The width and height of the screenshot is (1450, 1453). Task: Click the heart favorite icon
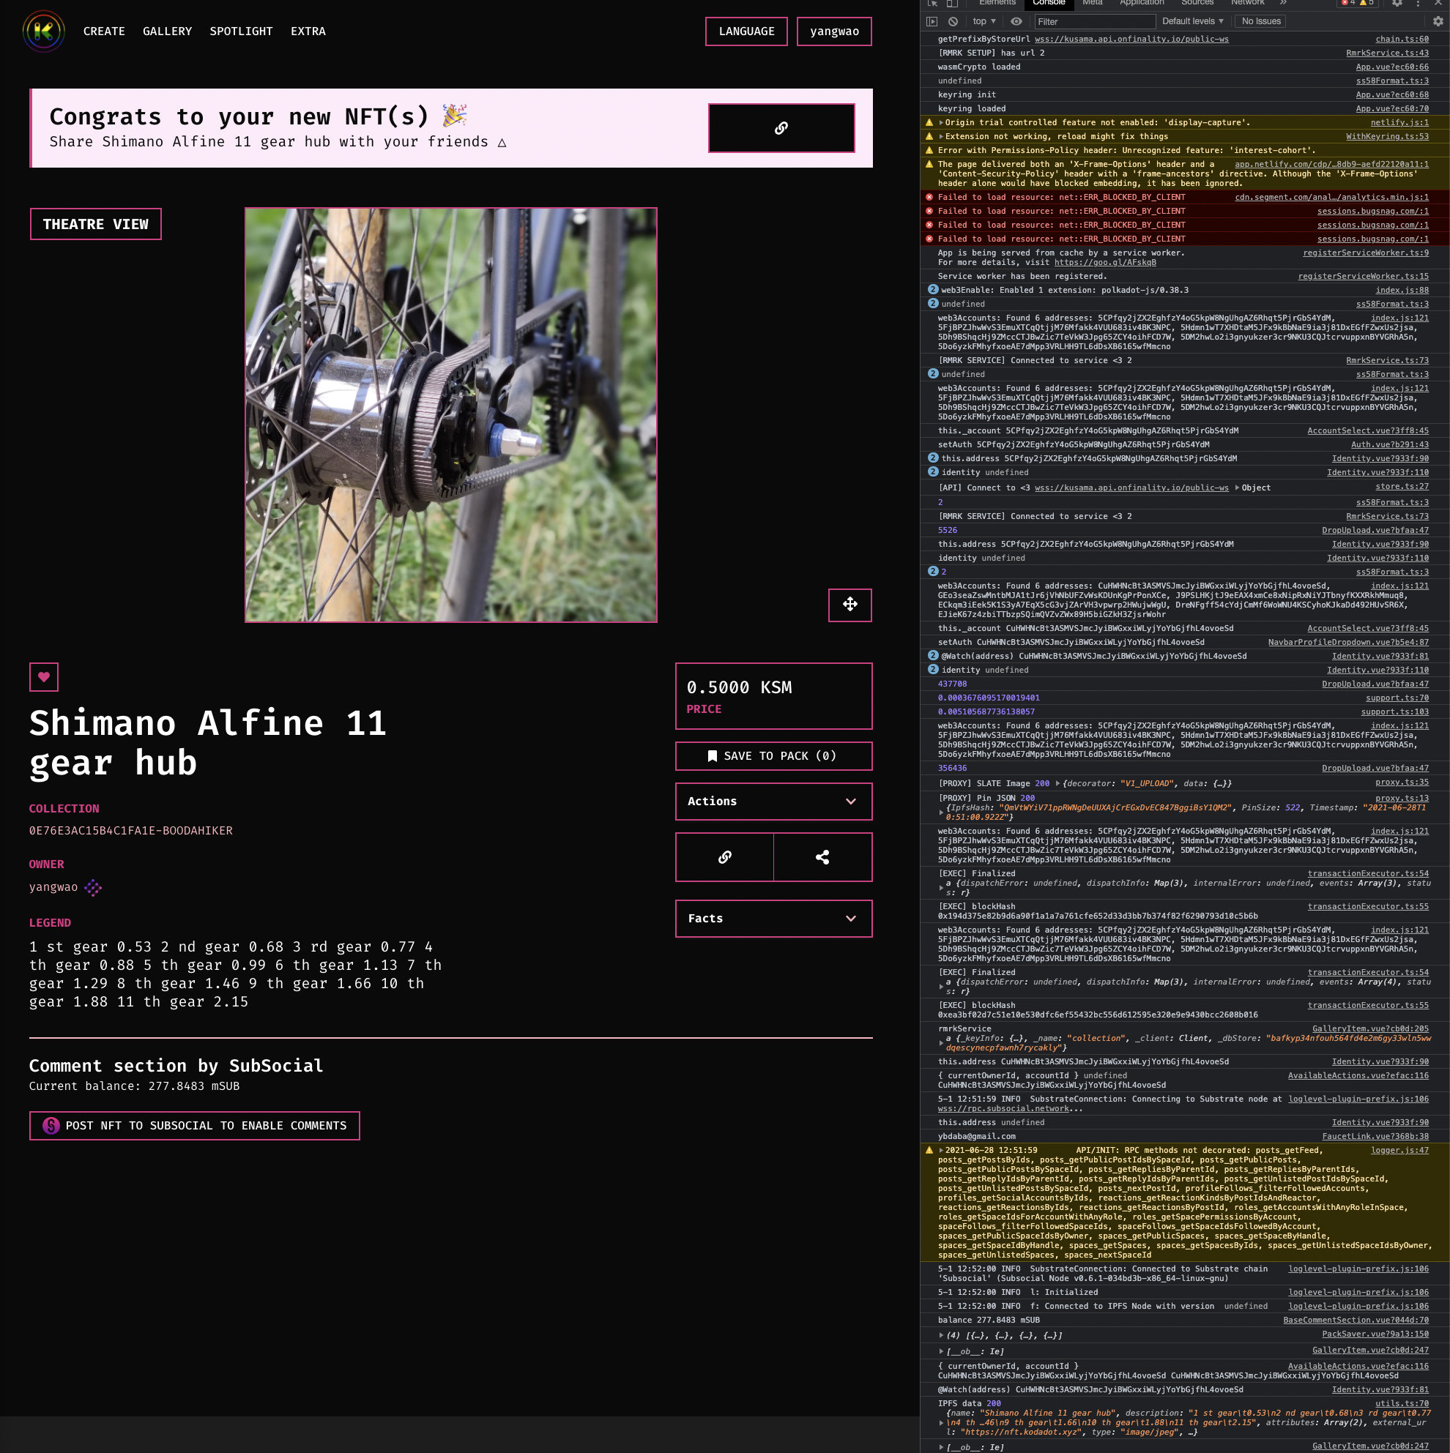click(44, 677)
